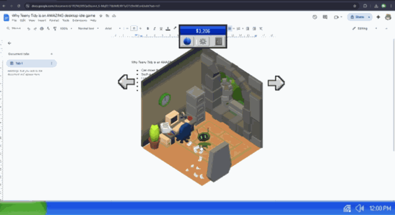This screenshot has width=395, height=215.
Task: Open the Normal text style dropdown
Action: click(x=88, y=28)
